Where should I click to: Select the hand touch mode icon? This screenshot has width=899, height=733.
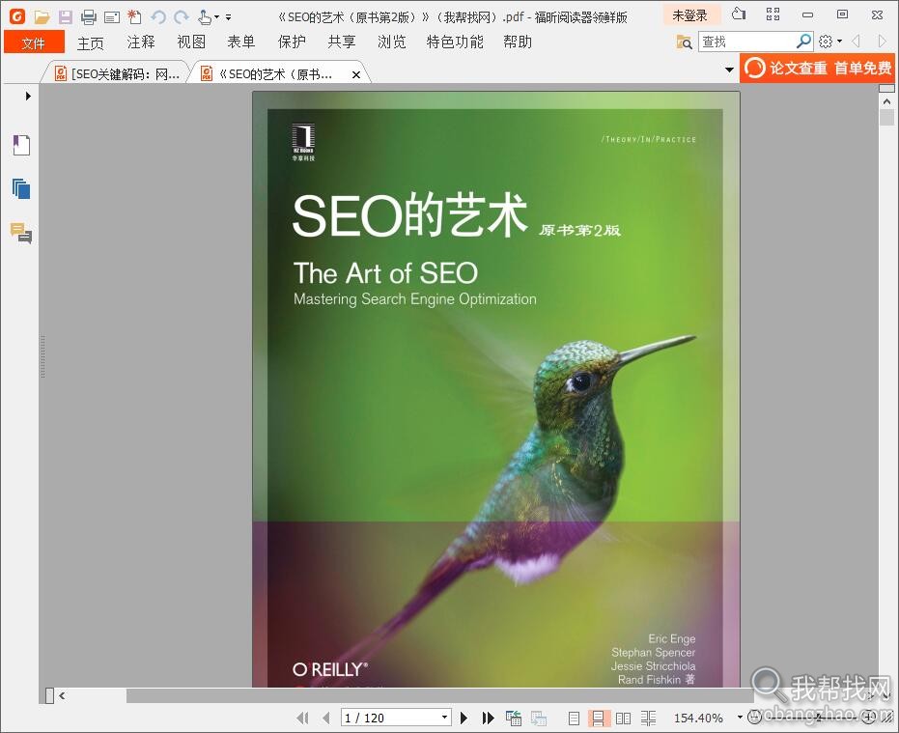(205, 17)
